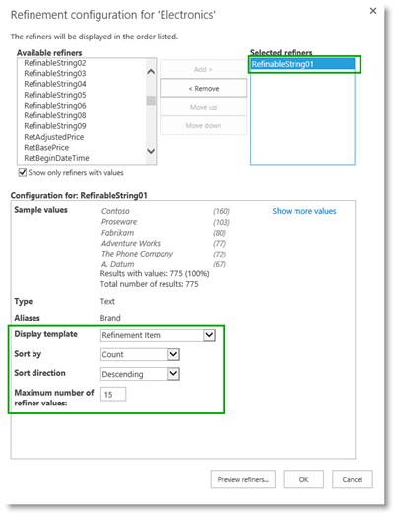Click the scroll down arrow of Available refiners

coord(151,151)
